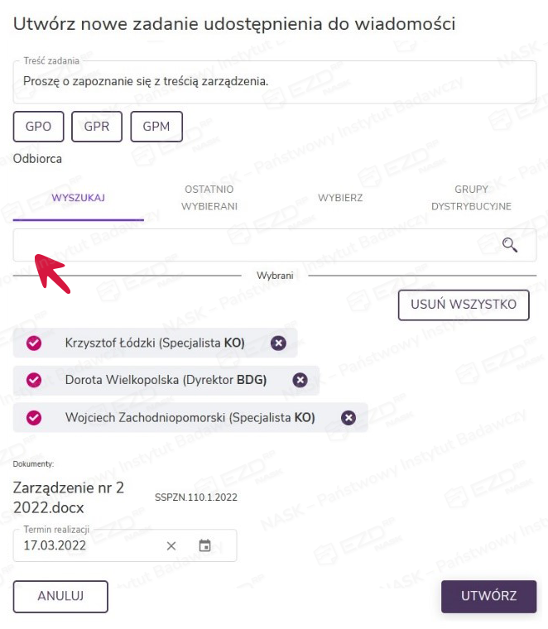548x629 pixels.
Task: Select the Wybierz tab
Action: [340, 198]
